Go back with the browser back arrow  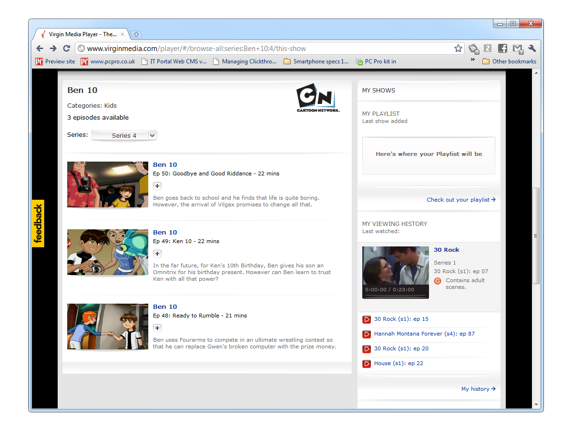coord(40,48)
